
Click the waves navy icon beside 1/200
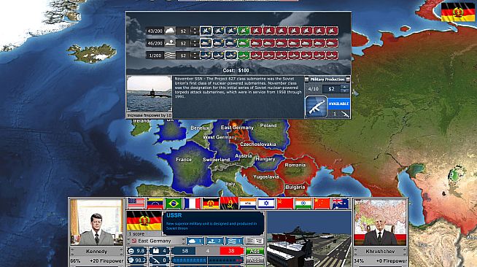(x=170, y=55)
